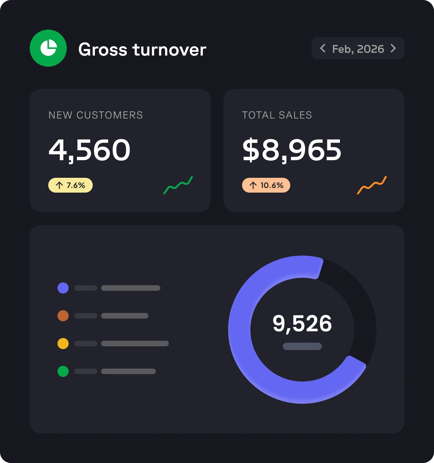Image resolution: width=434 pixels, height=463 pixels.
Task: Toggle the 7.6% increase badge
Action: [70, 185]
